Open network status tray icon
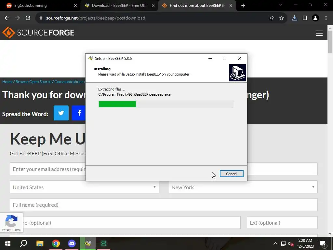Image resolution: width=333 pixels, height=250 pixels. coord(283,243)
